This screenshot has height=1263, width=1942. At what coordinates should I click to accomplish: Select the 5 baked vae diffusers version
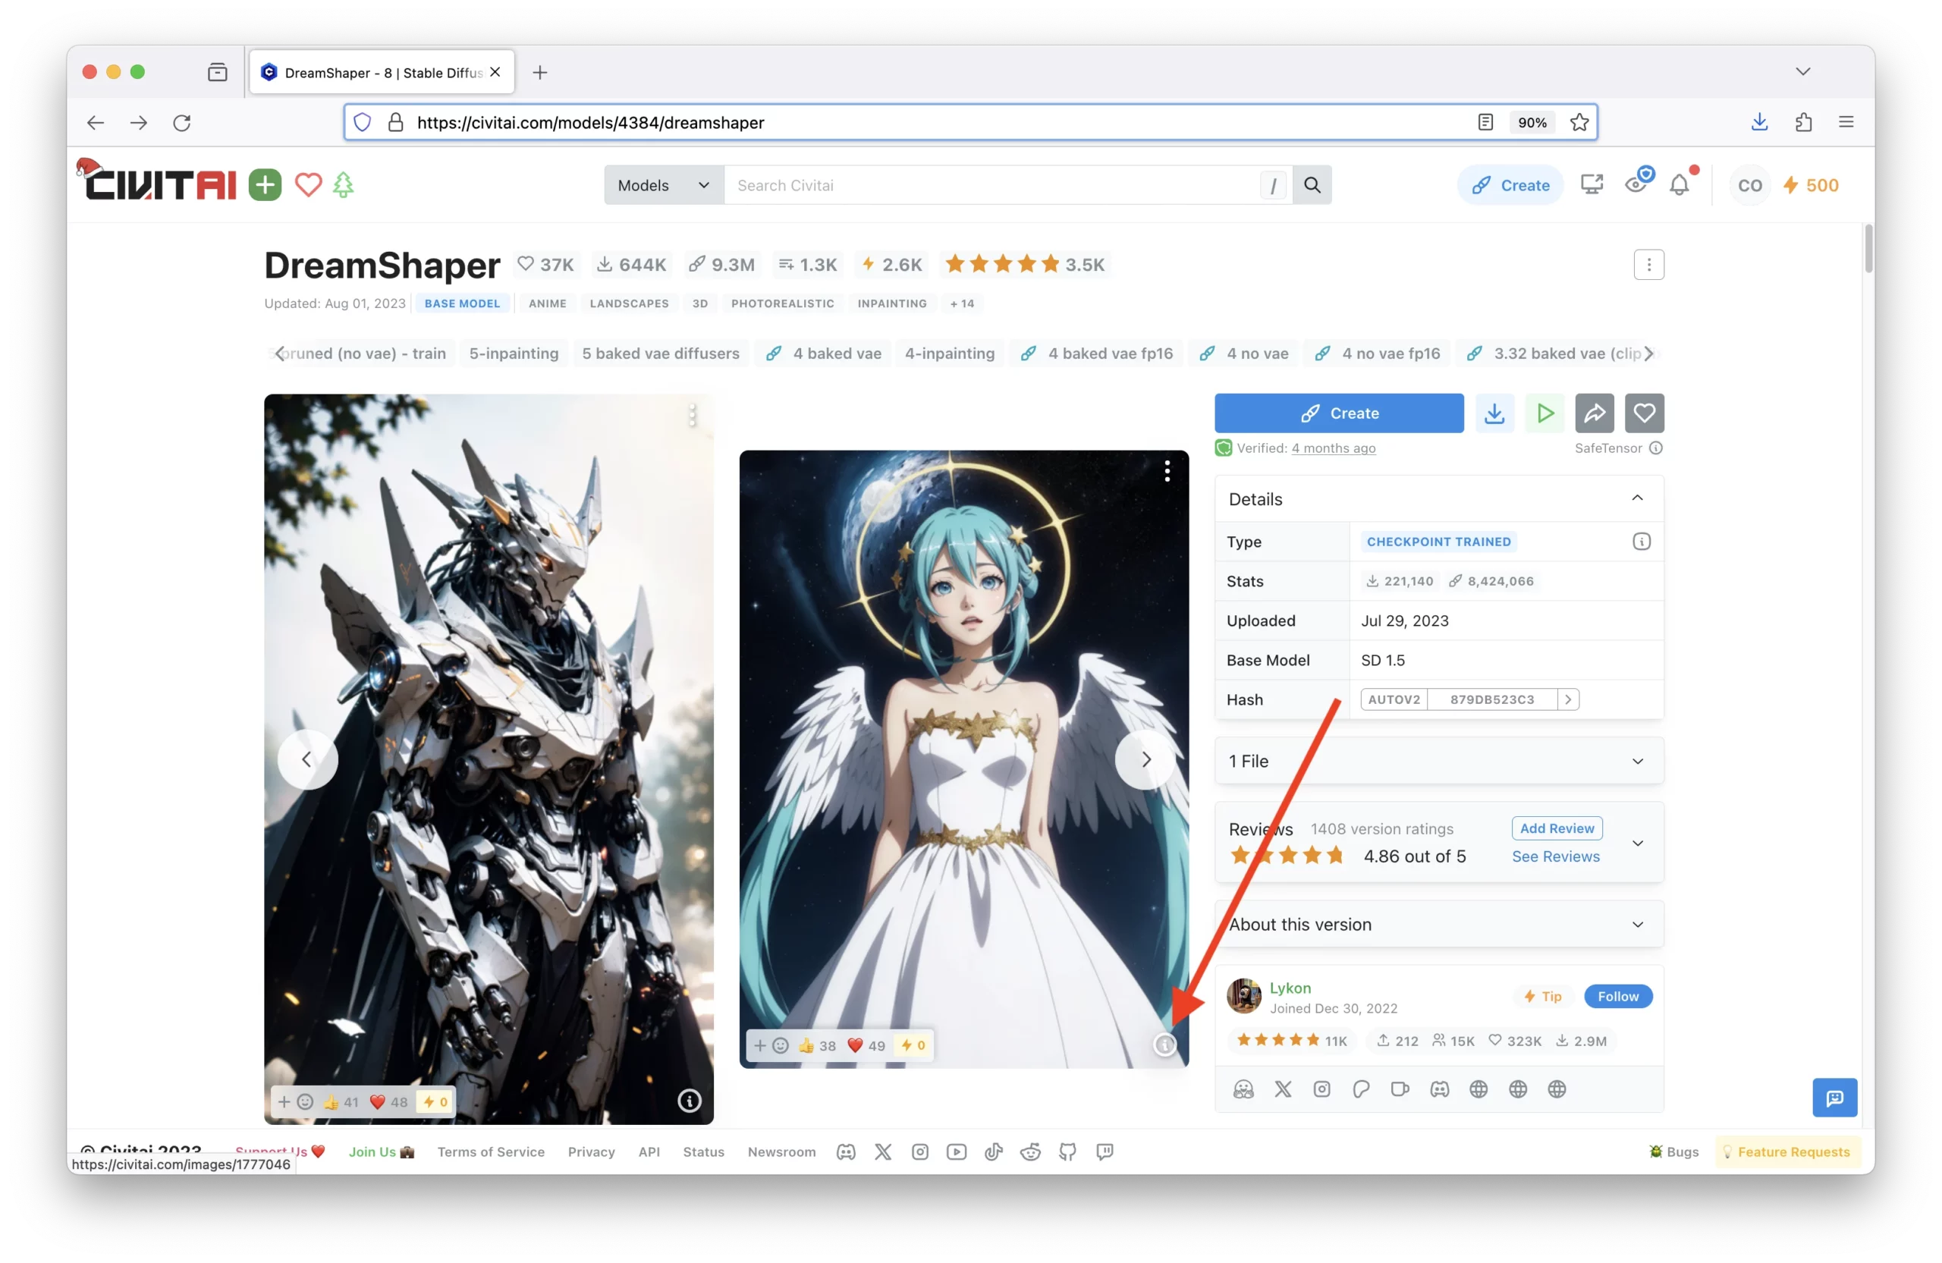point(660,353)
